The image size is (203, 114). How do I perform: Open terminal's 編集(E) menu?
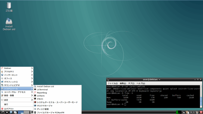[123, 83]
